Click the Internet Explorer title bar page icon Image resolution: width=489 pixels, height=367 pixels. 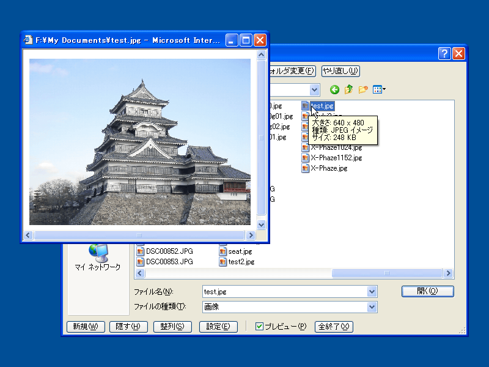pos(28,40)
